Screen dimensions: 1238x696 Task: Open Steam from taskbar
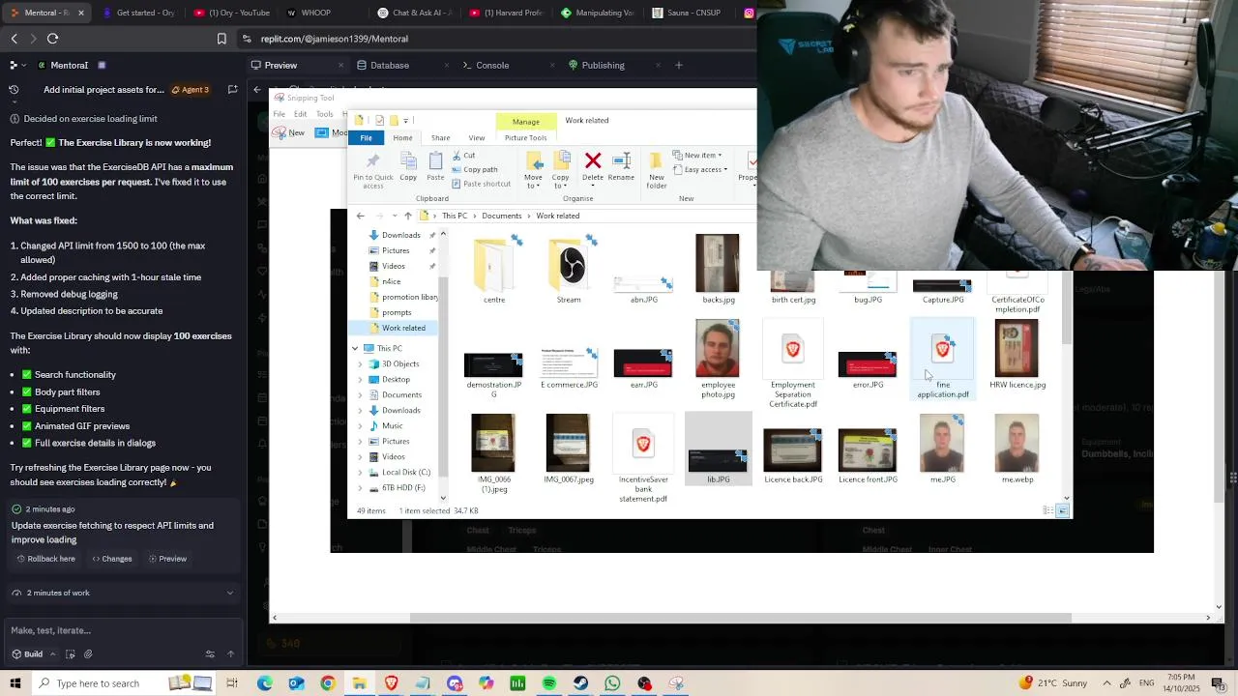coord(580,683)
